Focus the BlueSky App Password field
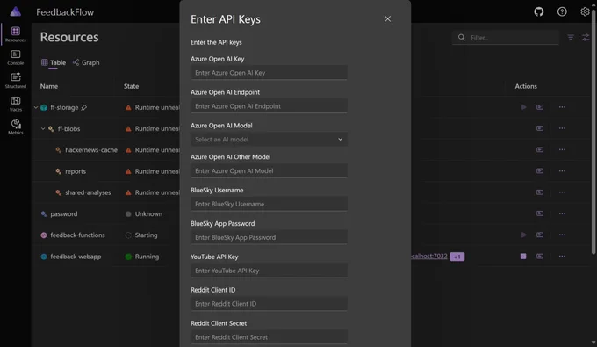The height and width of the screenshot is (347, 597). pyautogui.click(x=269, y=237)
